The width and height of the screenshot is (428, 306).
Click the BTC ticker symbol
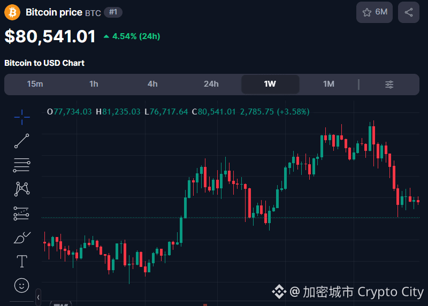tap(93, 13)
